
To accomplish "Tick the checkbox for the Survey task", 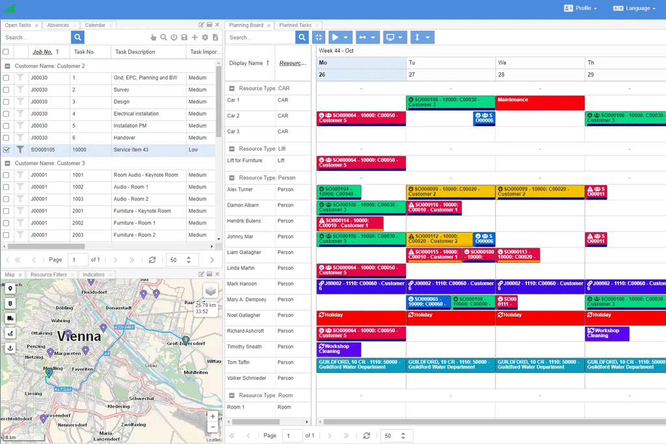I will pyautogui.click(x=6, y=90).
